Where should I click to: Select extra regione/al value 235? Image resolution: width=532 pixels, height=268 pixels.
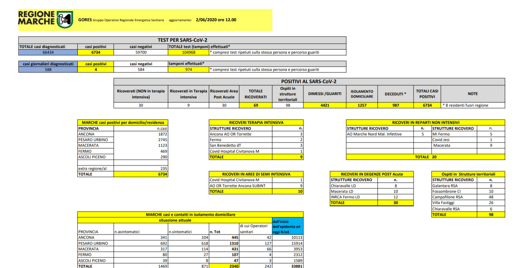click(164, 168)
